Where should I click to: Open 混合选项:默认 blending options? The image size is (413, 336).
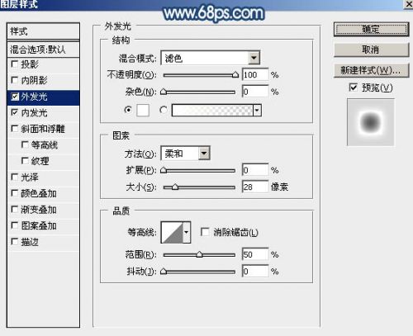click(x=44, y=50)
